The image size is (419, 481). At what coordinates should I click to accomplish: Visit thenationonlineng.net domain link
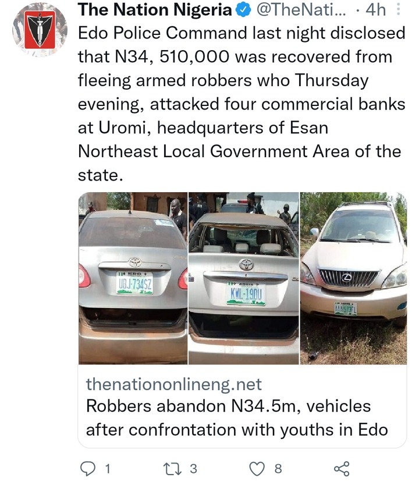coord(173,384)
